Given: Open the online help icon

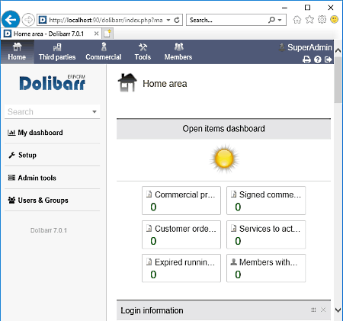Looking at the screenshot, I should pos(318,59).
